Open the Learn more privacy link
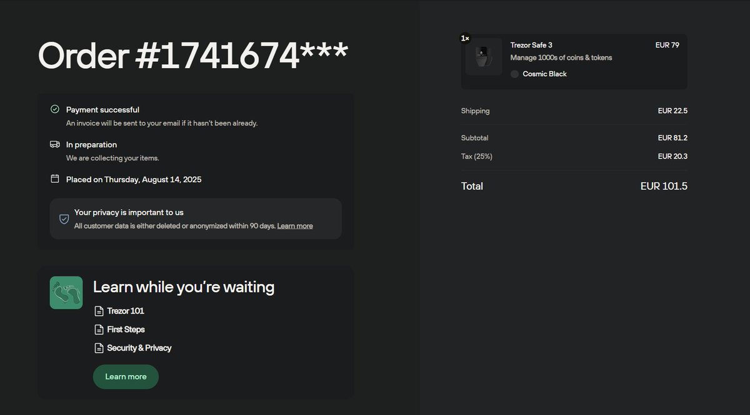Image resolution: width=750 pixels, height=415 pixels. (295, 226)
